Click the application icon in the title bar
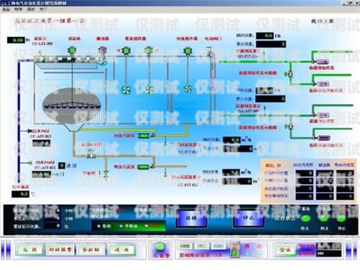Viewport: 360px width, 270px height. tap(4, 3)
